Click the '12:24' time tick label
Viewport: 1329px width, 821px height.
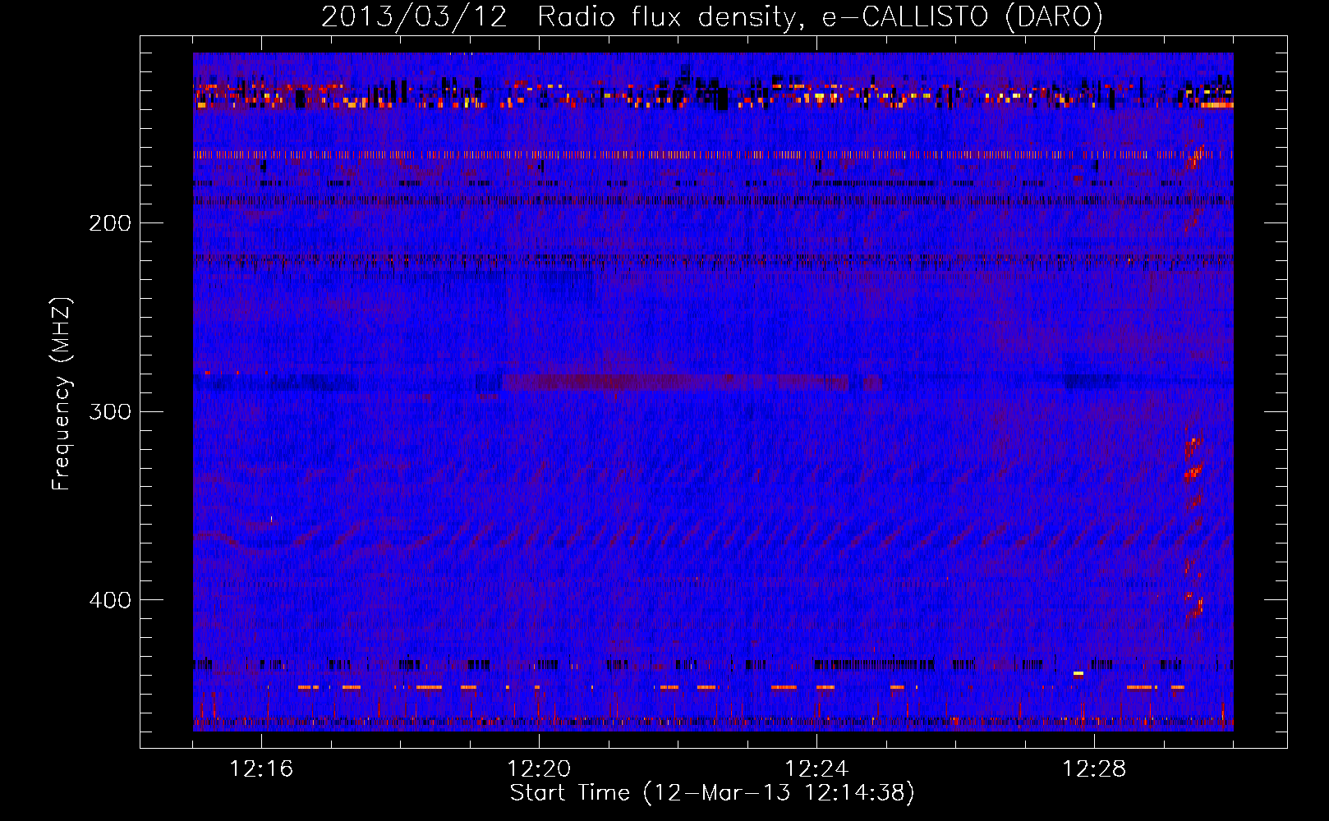(x=816, y=769)
